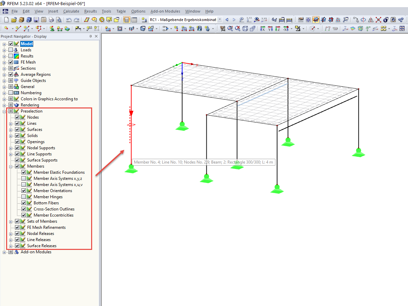Pin the Project Navigator panel

click(90, 36)
